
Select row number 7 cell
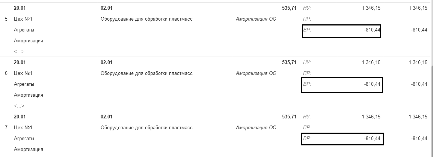pos(6,128)
